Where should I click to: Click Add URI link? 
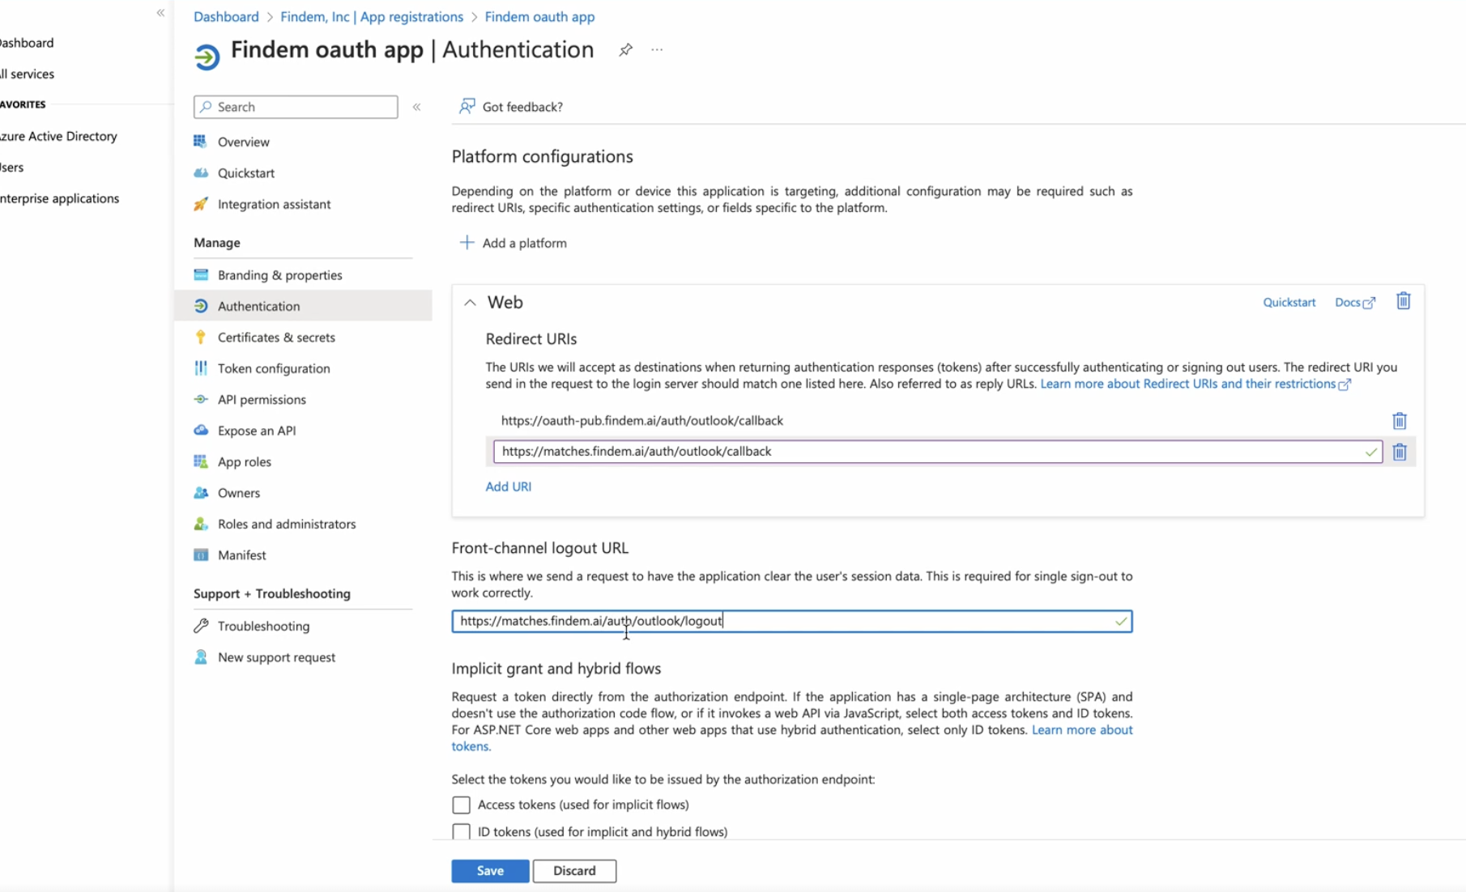coord(508,486)
